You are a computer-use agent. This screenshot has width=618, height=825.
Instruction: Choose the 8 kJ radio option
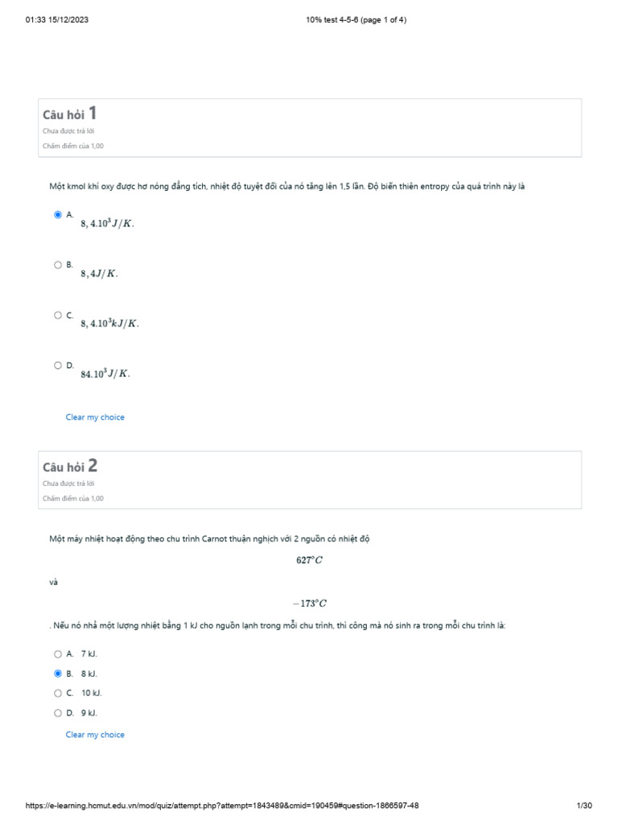(x=58, y=674)
